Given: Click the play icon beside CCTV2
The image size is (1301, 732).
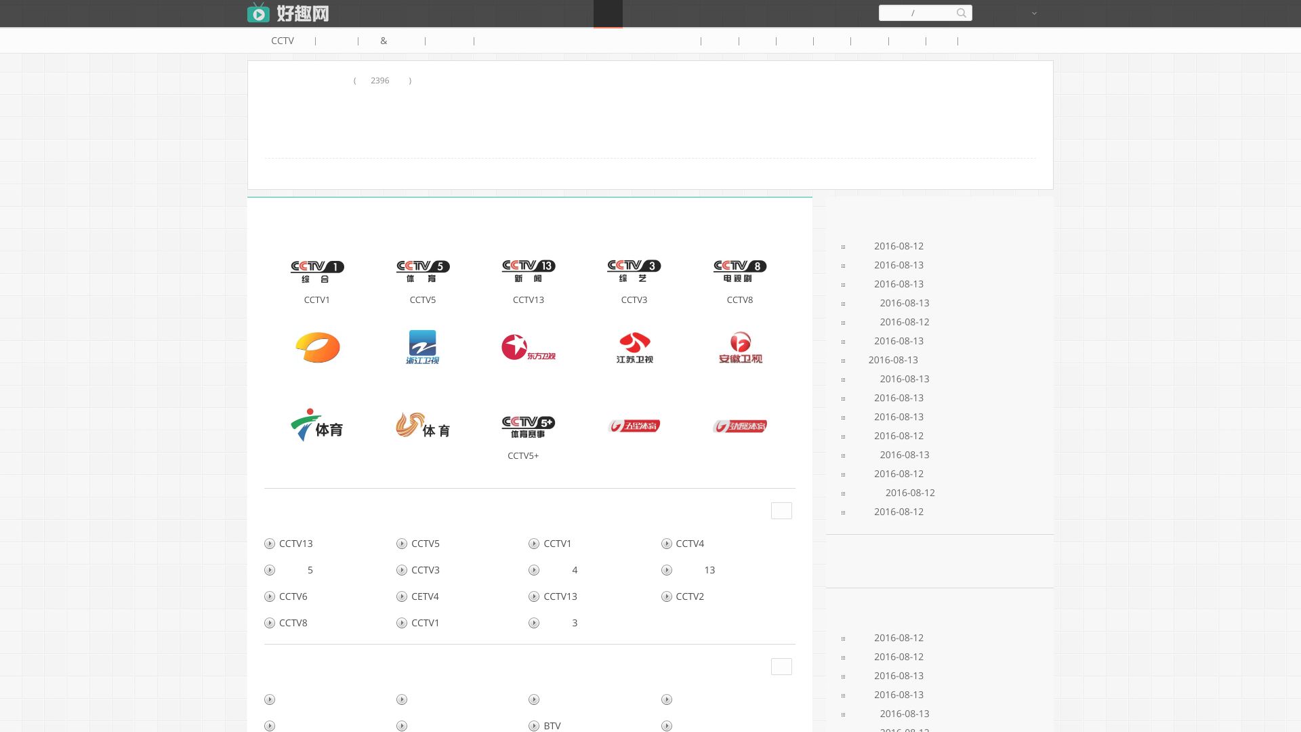Looking at the screenshot, I should (x=667, y=596).
